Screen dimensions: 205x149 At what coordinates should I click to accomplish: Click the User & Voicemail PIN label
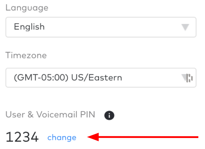(50, 115)
